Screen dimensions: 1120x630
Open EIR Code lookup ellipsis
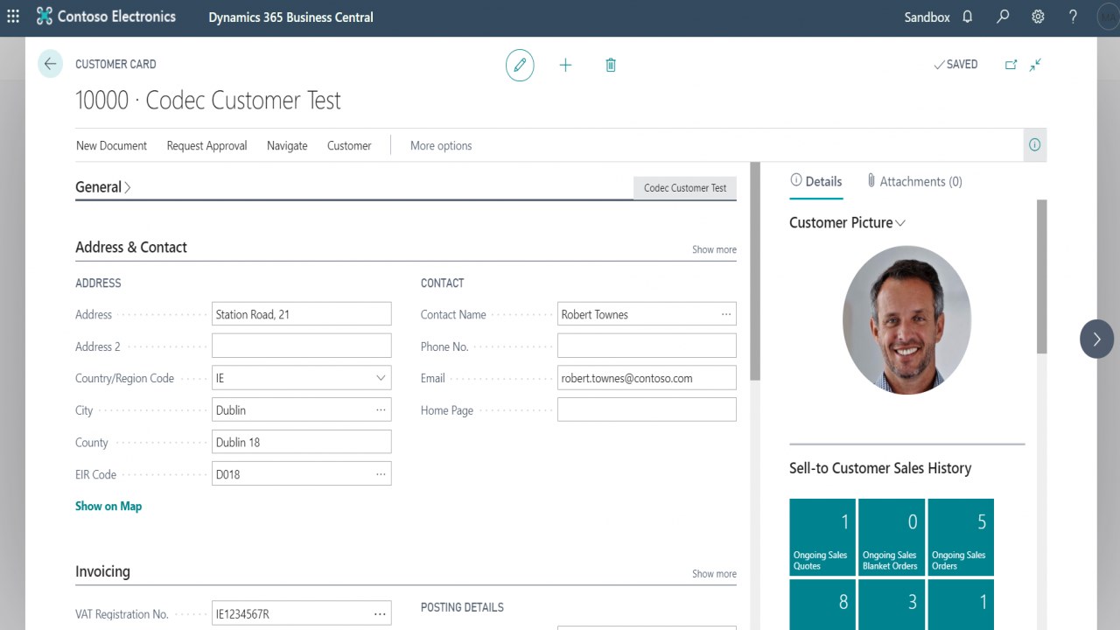tap(381, 474)
